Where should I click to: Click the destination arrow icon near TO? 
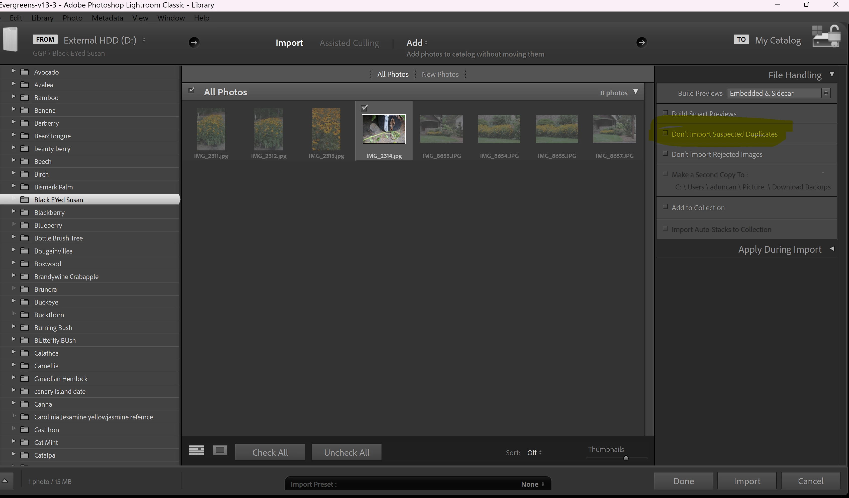click(x=641, y=42)
